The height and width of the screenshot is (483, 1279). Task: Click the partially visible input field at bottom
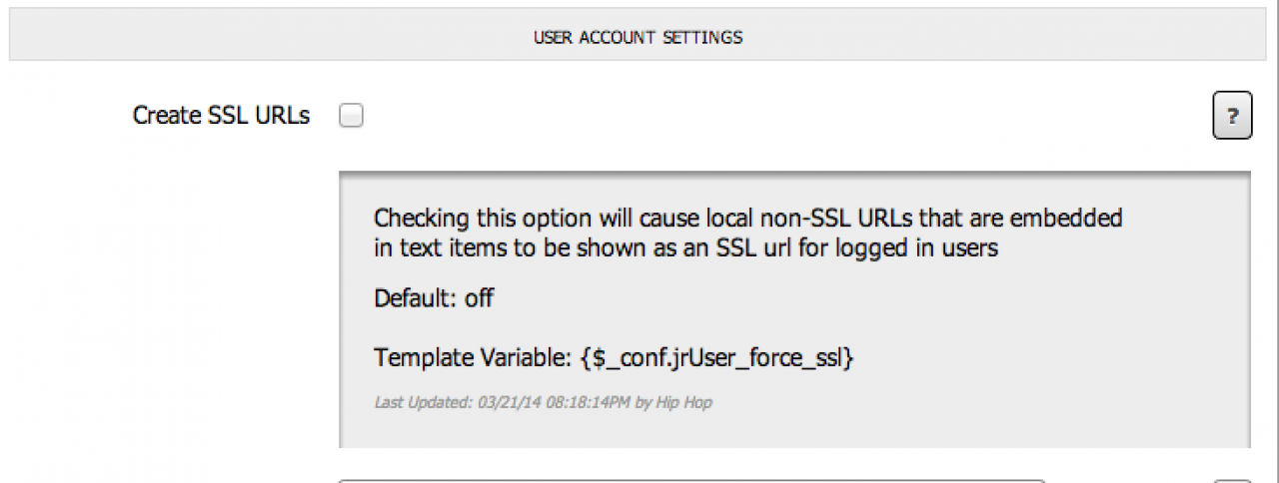click(x=691, y=480)
